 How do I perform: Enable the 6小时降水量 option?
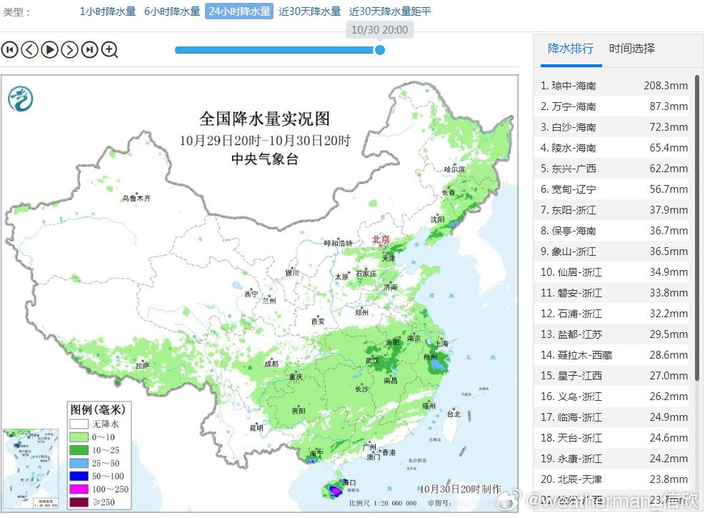pyautogui.click(x=171, y=11)
